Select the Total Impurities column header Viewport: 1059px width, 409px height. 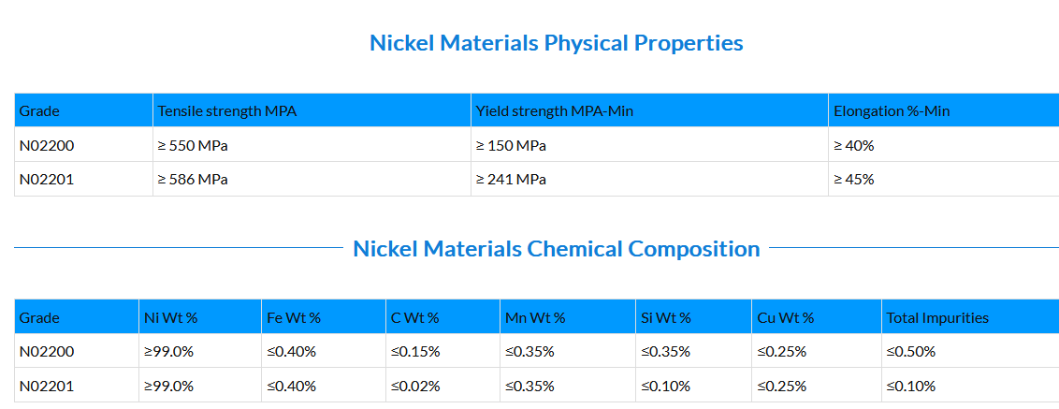[x=936, y=318]
